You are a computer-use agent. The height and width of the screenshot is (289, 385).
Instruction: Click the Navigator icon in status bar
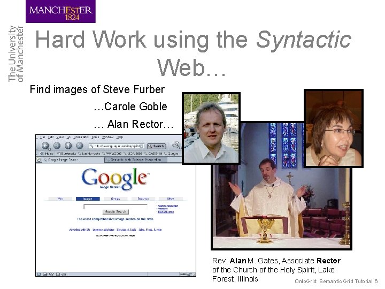pos(39,274)
